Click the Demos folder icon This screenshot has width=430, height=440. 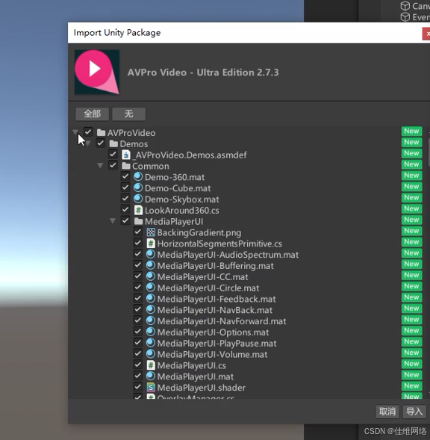113,143
